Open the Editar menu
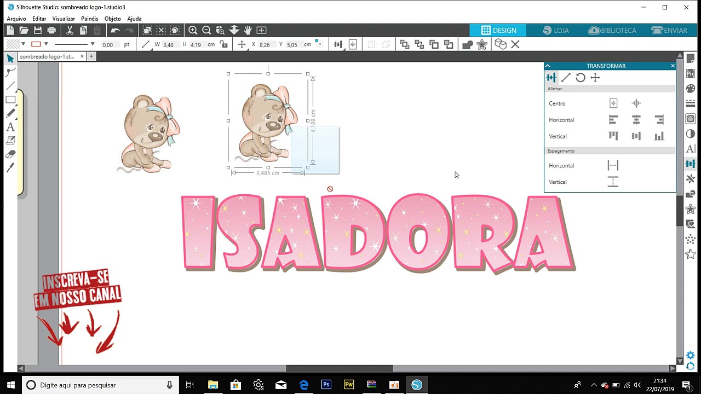This screenshot has width=701, height=394. pos(39,19)
